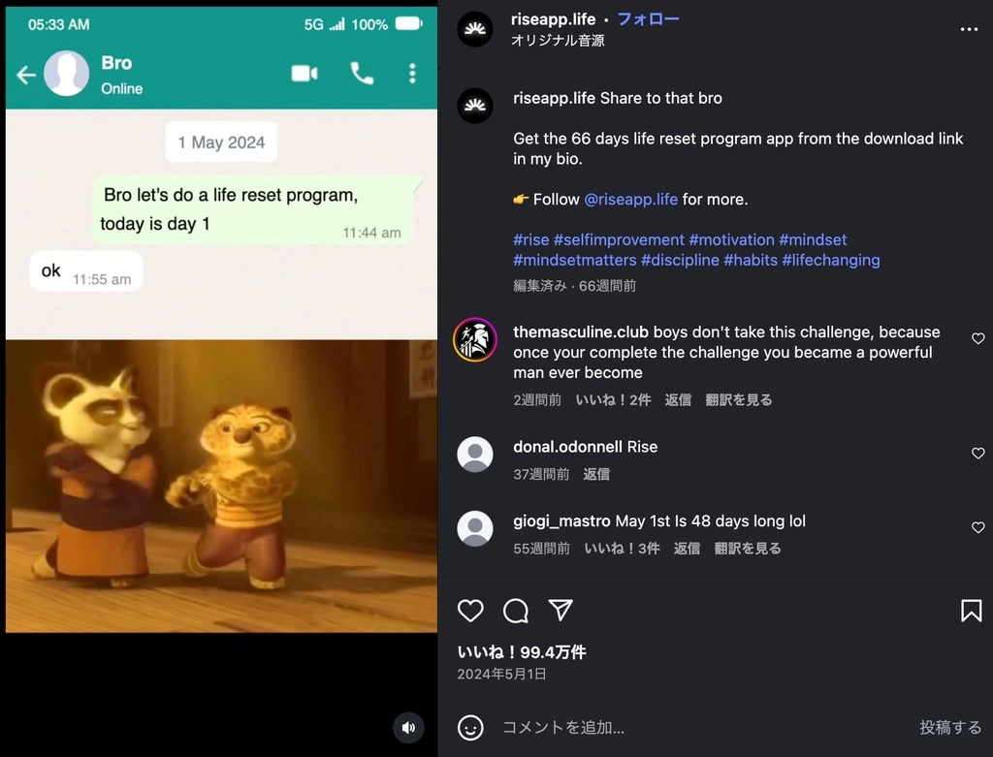The image size is (993, 757).
Task: Submit comment with 投稿する button
Action: 950,727
